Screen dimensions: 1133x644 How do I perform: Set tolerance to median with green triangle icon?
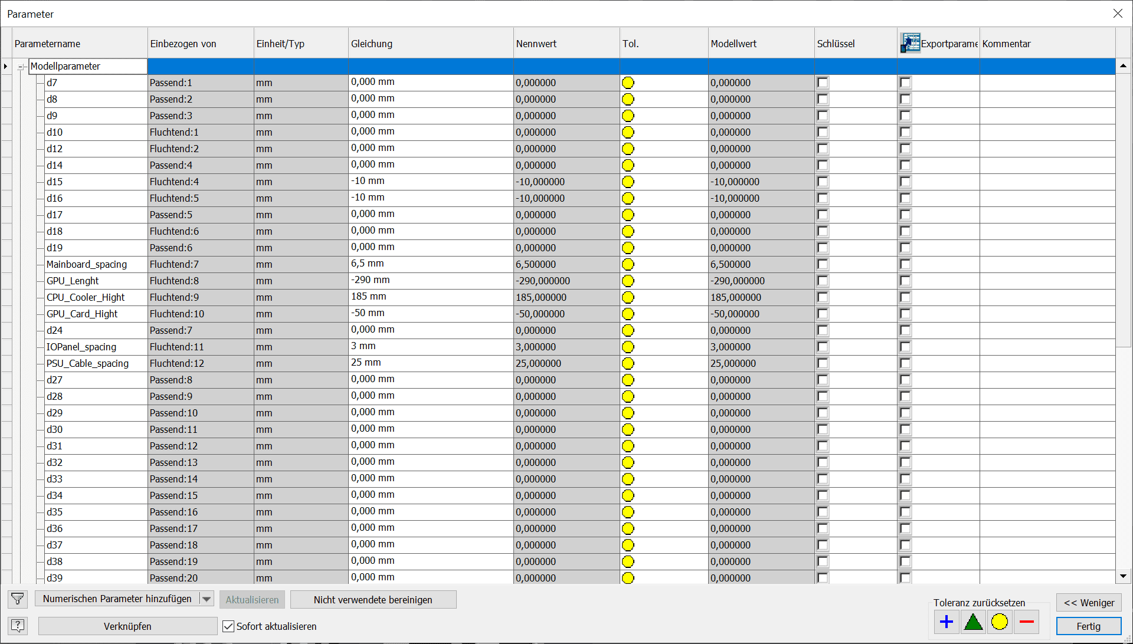(973, 622)
